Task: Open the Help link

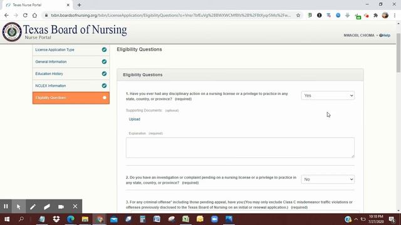Action: click(385, 36)
